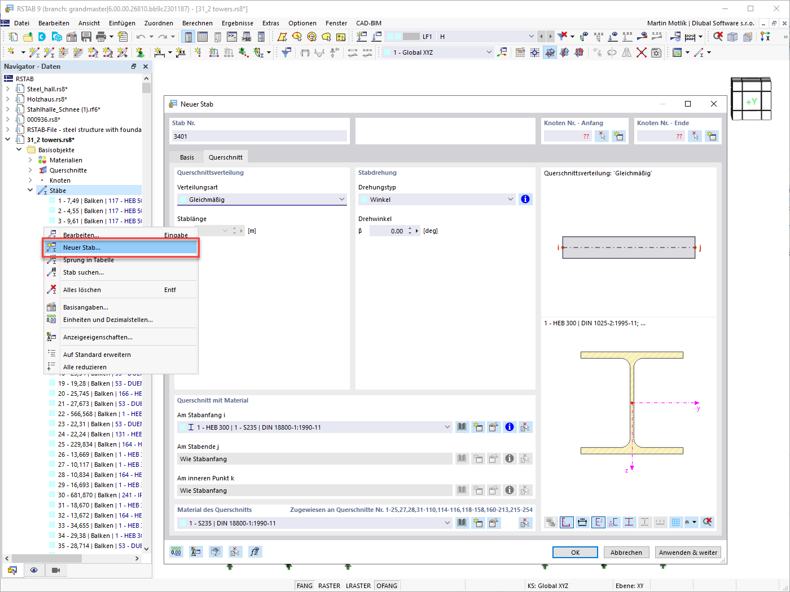This screenshot has width=790, height=592.
Task: Click the Stab Nr. input field
Action: 260,136
